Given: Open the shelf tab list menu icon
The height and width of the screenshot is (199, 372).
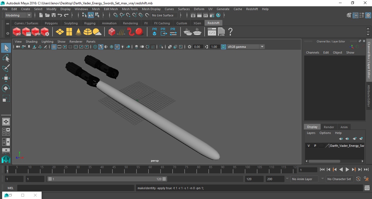Looking at the screenshot, I should (x=8, y=24).
